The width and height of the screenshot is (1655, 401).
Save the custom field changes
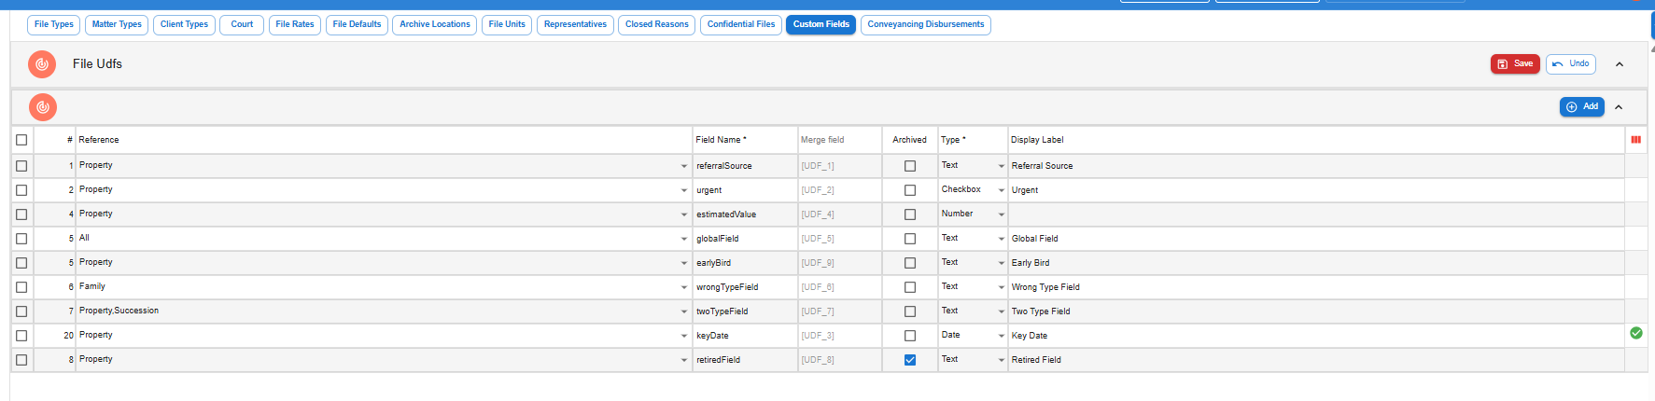tap(1515, 63)
